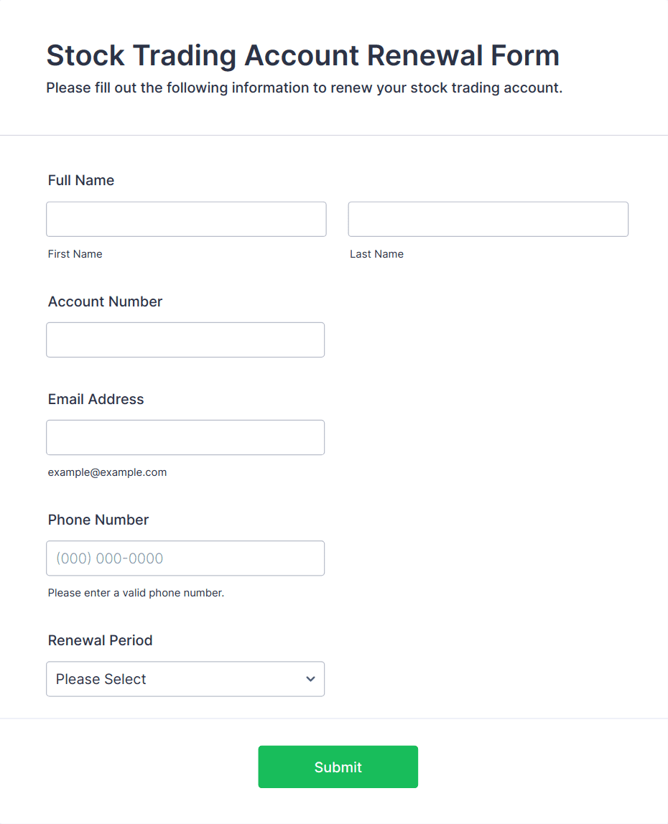The width and height of the screenshot is (668, 824).
Task: Click the Renewal Period label
Action: click(x=100, y=640)
